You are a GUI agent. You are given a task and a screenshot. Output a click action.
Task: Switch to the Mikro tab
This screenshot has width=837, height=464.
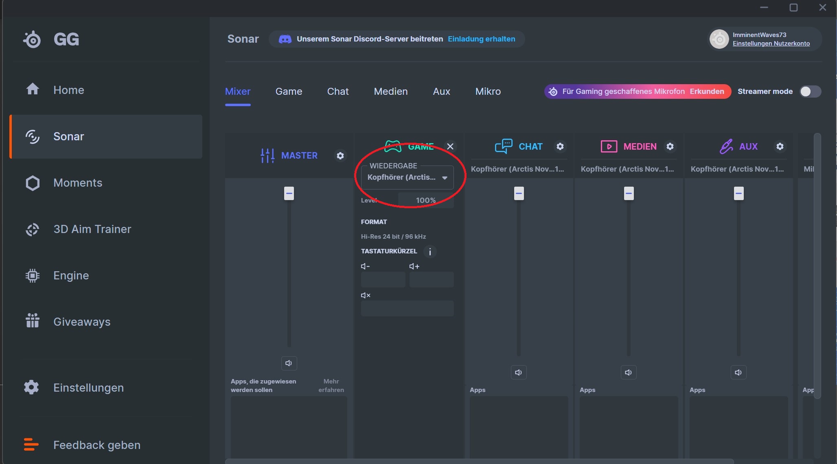[x=488, y=91]
